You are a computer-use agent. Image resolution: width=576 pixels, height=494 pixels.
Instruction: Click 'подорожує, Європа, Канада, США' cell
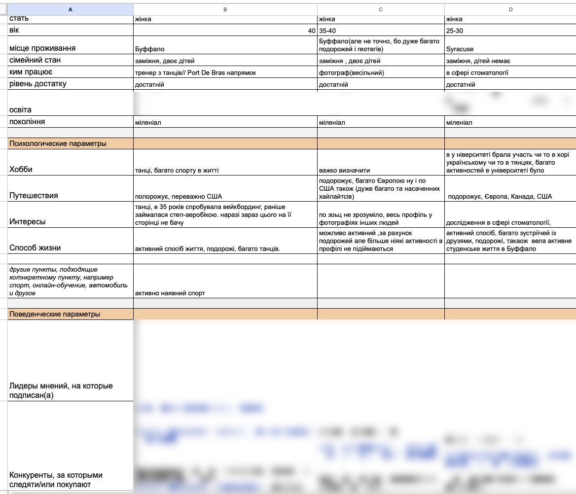point(510,188)
